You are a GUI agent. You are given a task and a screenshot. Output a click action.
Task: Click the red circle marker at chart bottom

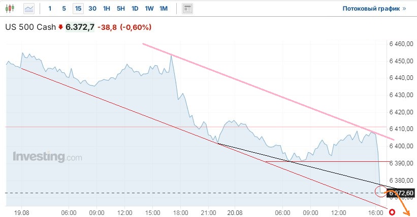(391, 211)
